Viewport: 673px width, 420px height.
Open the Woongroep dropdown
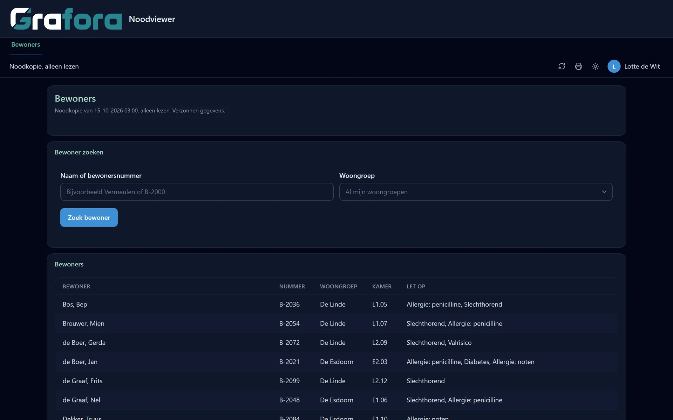pyautogui.click(x=476, y=192)
